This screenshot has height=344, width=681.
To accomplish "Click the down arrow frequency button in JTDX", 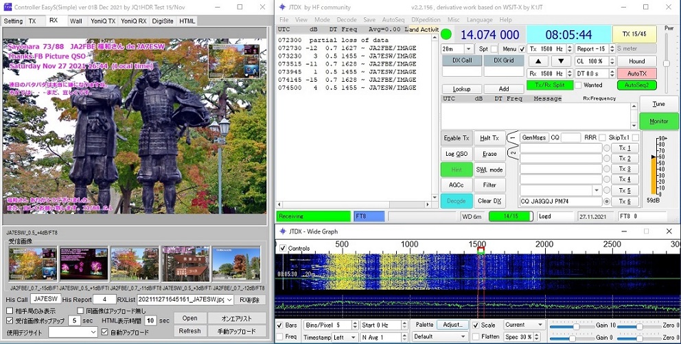I will (x=561, y=61).
